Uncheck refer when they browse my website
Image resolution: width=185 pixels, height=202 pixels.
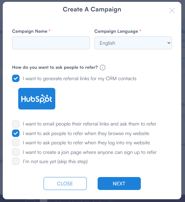16,133
